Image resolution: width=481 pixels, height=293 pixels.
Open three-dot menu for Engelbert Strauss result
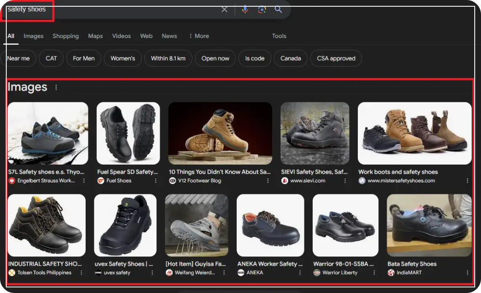pyautogui.click(x=84, y=181)
